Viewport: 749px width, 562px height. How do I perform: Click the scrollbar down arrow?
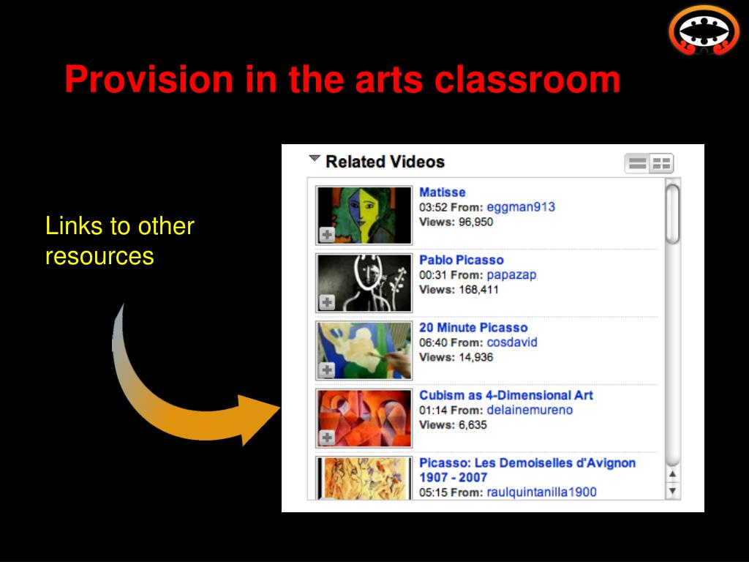click(x=672, y=491)
